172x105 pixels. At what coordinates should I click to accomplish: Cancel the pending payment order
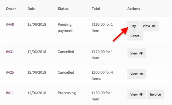tap(135, 36)
